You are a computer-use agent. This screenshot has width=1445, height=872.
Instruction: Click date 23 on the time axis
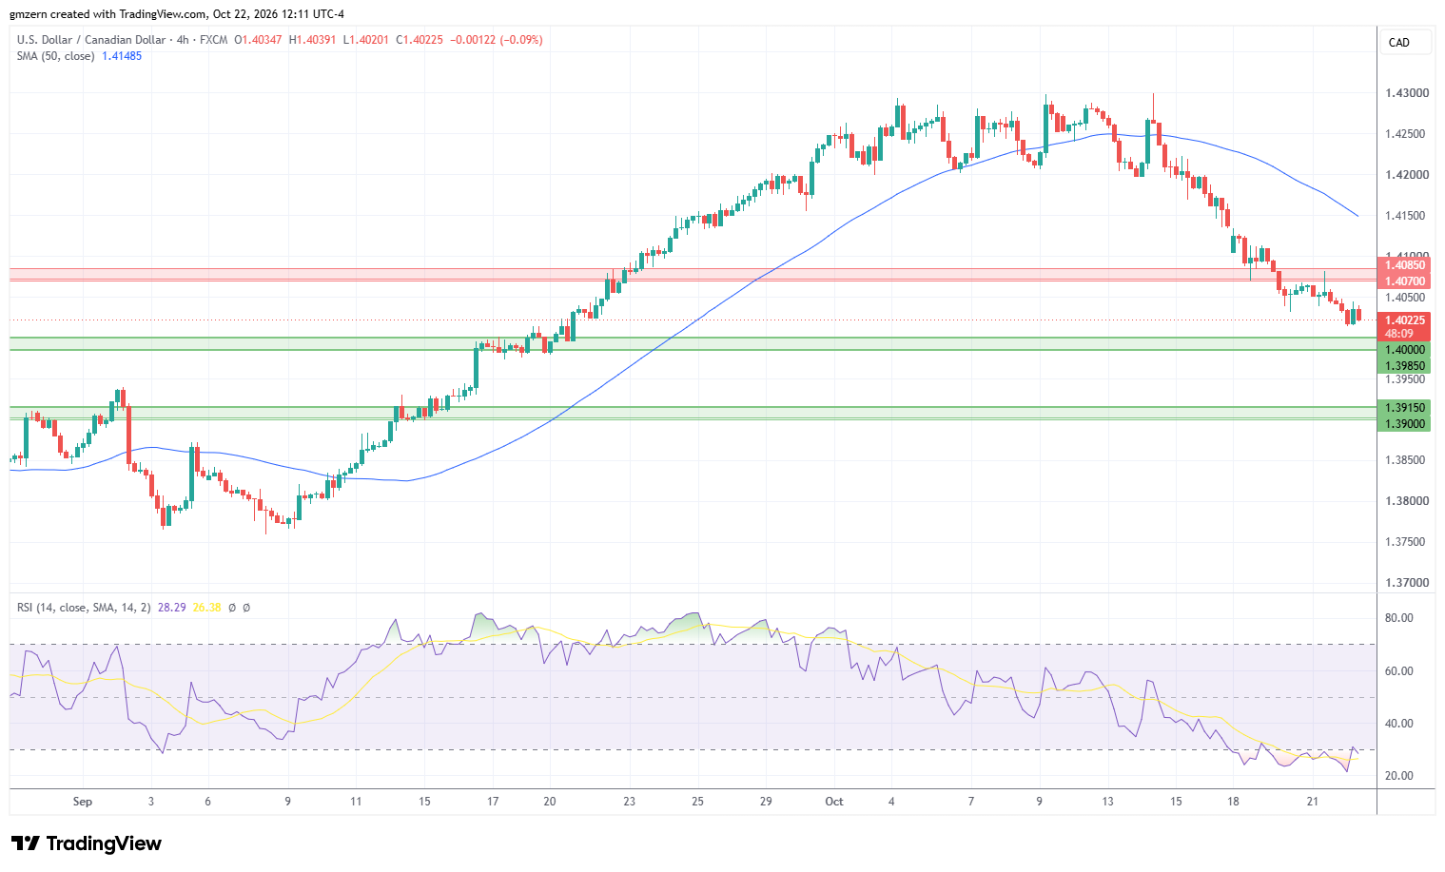tap(630, 802)
